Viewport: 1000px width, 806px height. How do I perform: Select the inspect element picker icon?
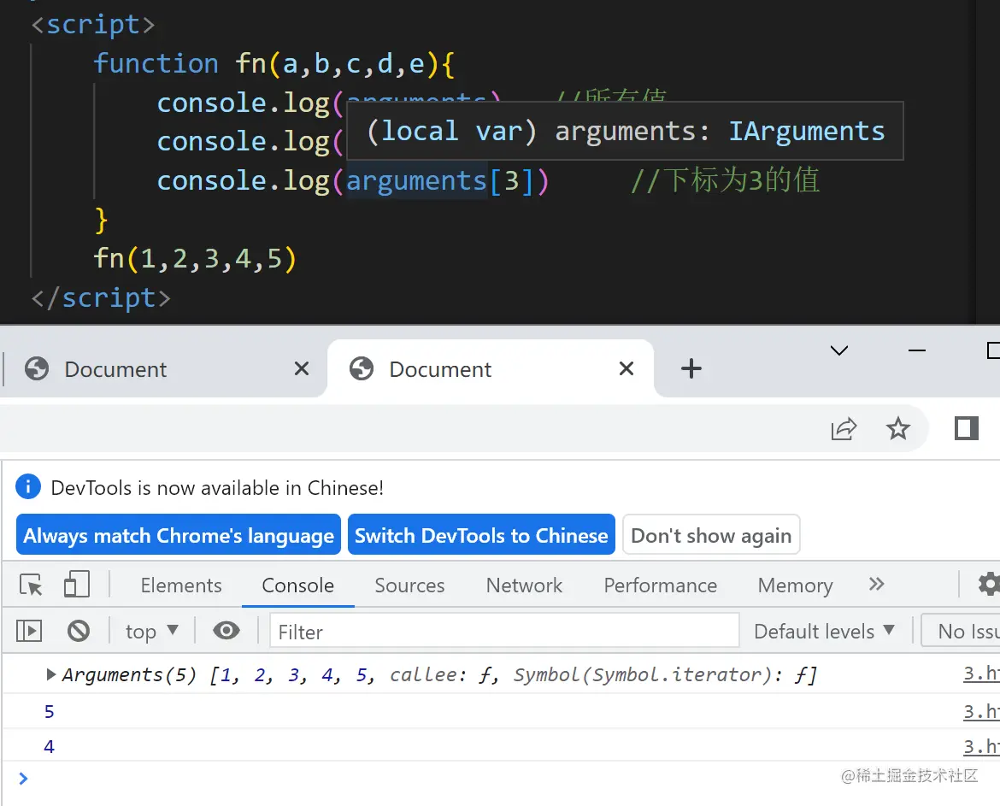click(x=31, y=584)
